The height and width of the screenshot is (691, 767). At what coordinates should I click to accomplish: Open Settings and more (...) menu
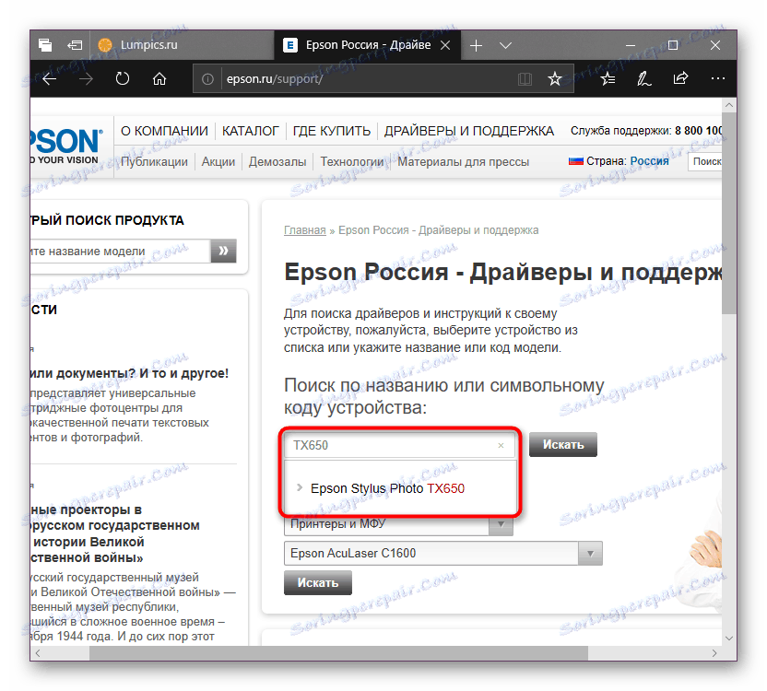click(718, 79)
